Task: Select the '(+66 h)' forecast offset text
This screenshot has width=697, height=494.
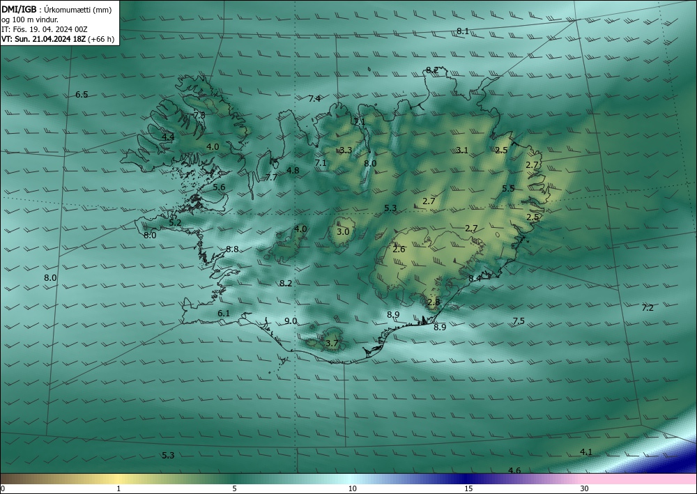Action: pyautogui.click(x=101, y=39)
